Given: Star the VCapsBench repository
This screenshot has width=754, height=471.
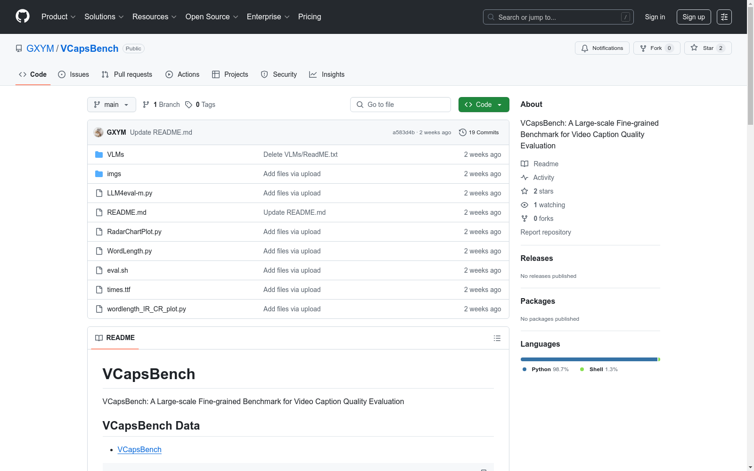Looking at the screenshot, I should click(708, 48).
